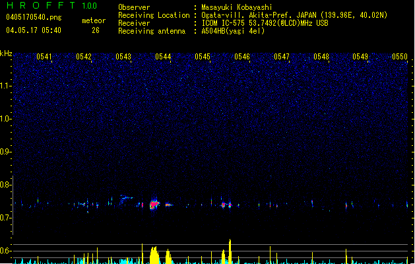Image resolution: width=415 pixels, height=264 pixels.
Task: Click the 0550 time marker
Action: pyautogui.click(x=400, y=57)
